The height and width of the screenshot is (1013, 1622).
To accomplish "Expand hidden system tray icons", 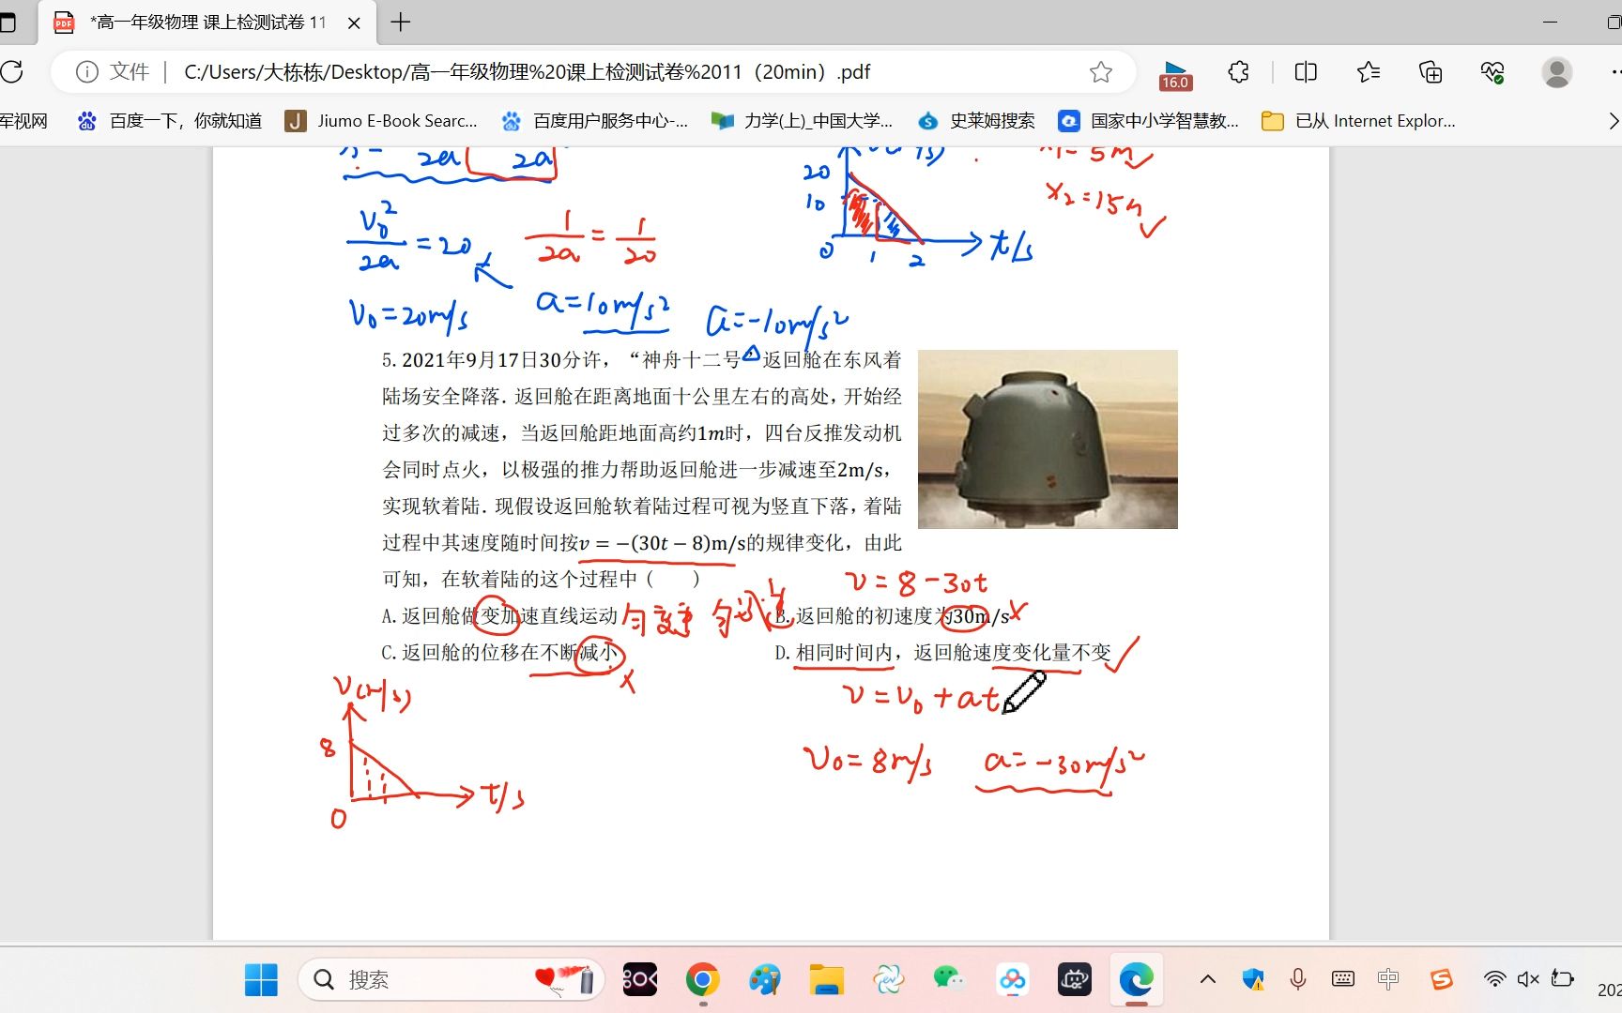I will click(1206, 979).
